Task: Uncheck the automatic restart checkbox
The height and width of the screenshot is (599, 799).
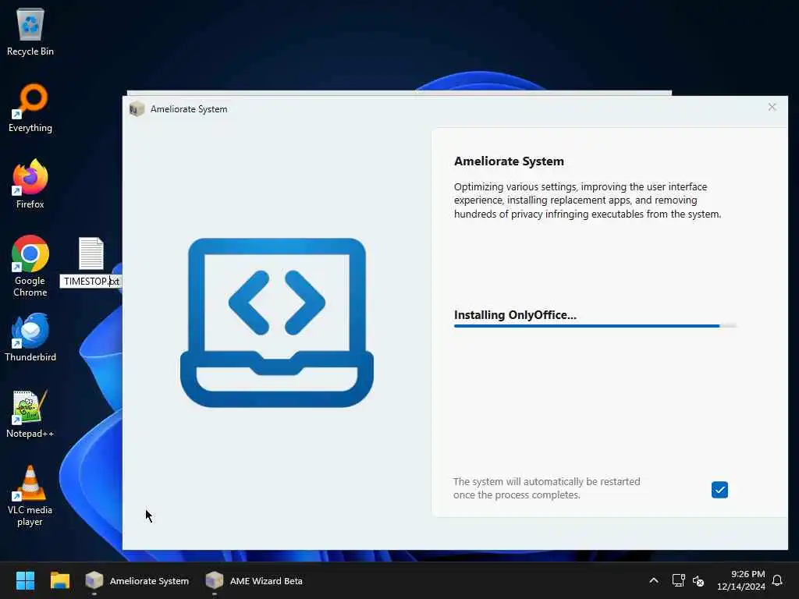Action: click(x=719, y=490)
